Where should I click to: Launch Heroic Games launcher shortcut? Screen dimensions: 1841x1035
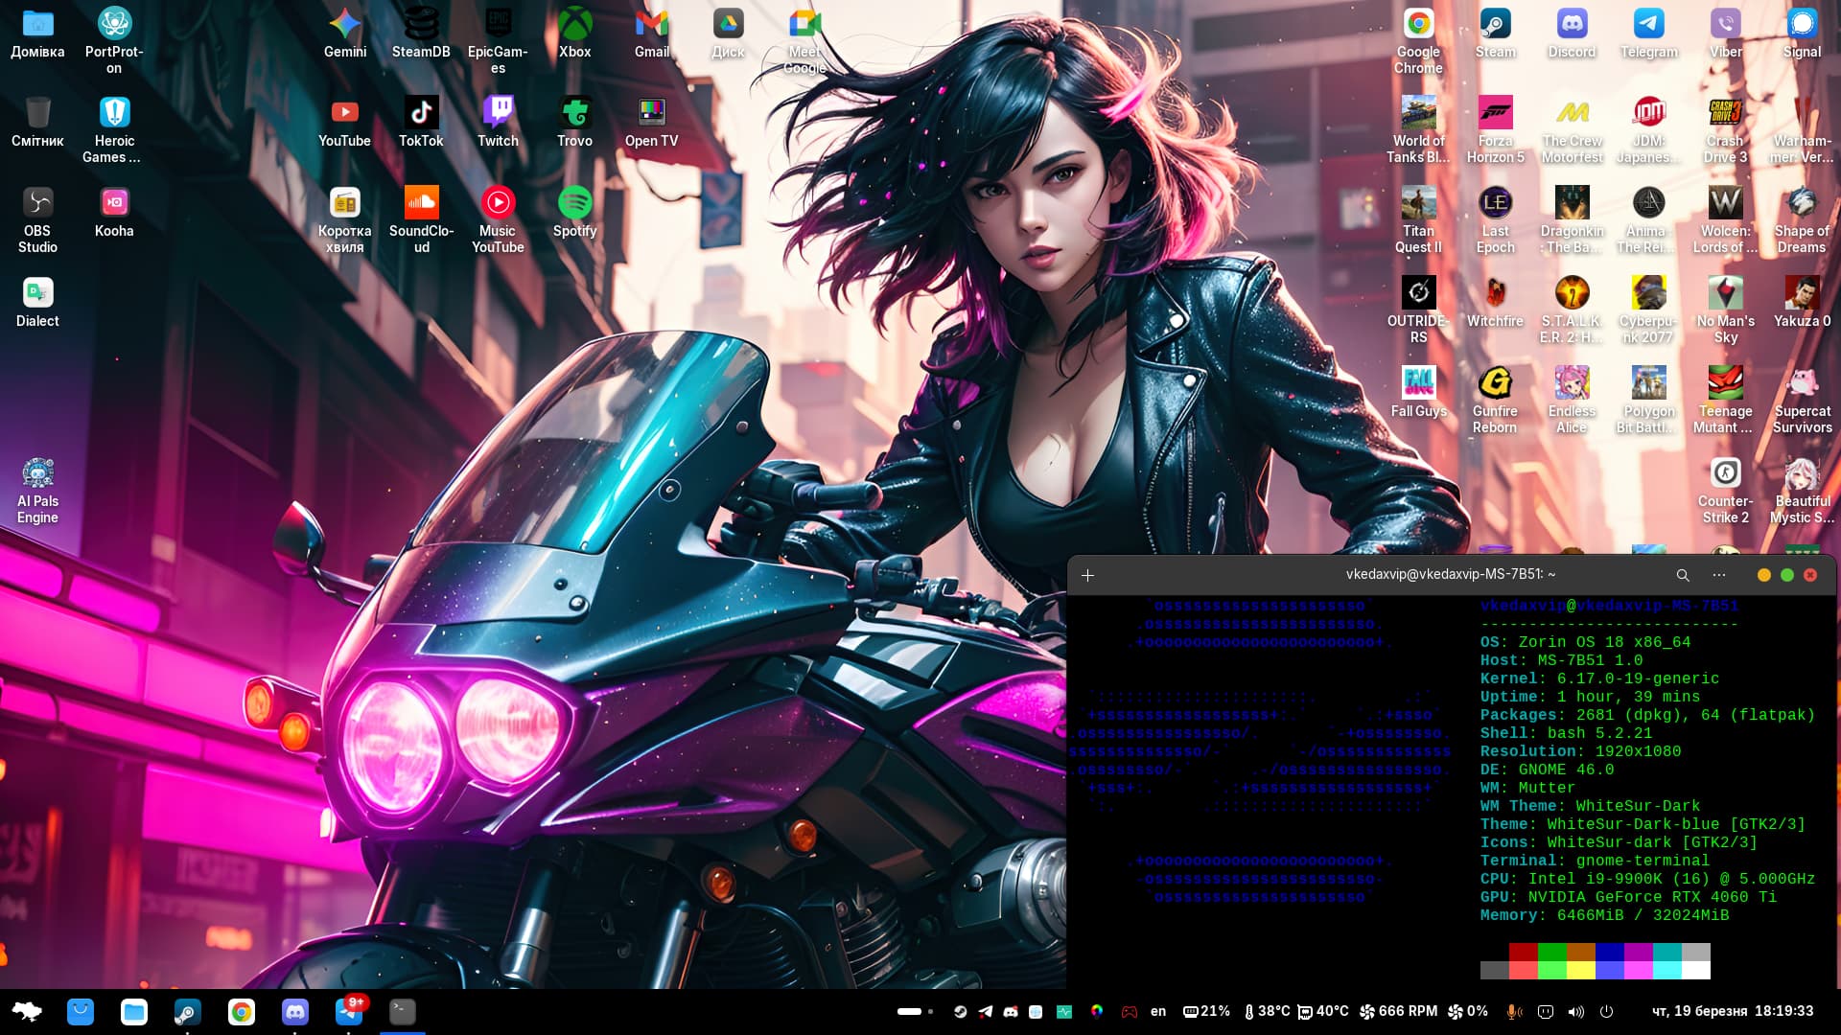click(114, 113)
